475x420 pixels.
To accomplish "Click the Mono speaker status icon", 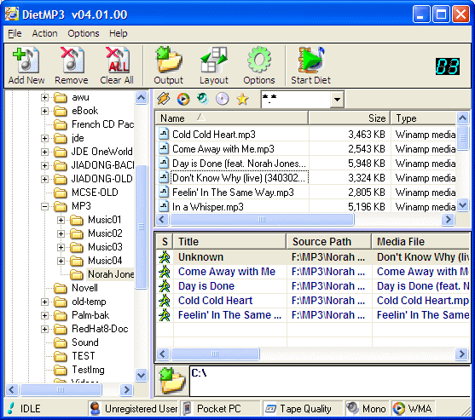I will click(352, 408).
